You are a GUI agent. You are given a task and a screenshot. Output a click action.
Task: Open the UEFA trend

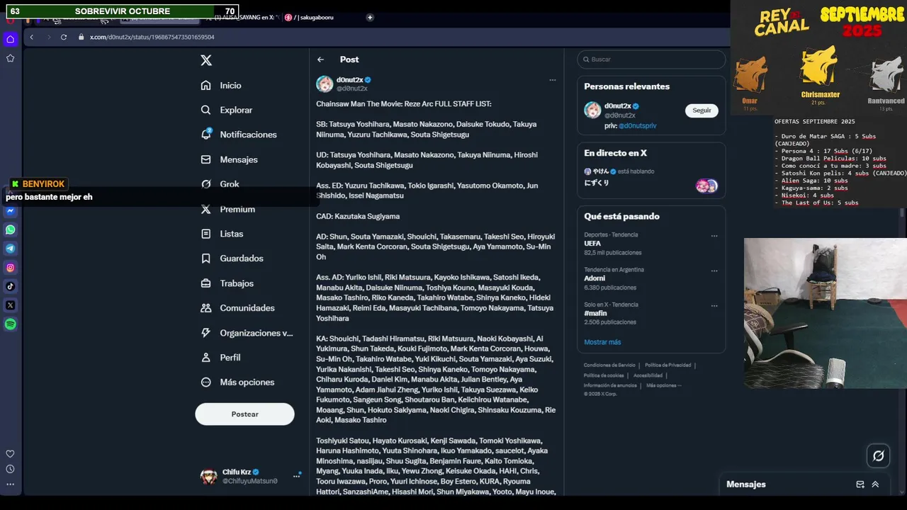tap(592, 244)
